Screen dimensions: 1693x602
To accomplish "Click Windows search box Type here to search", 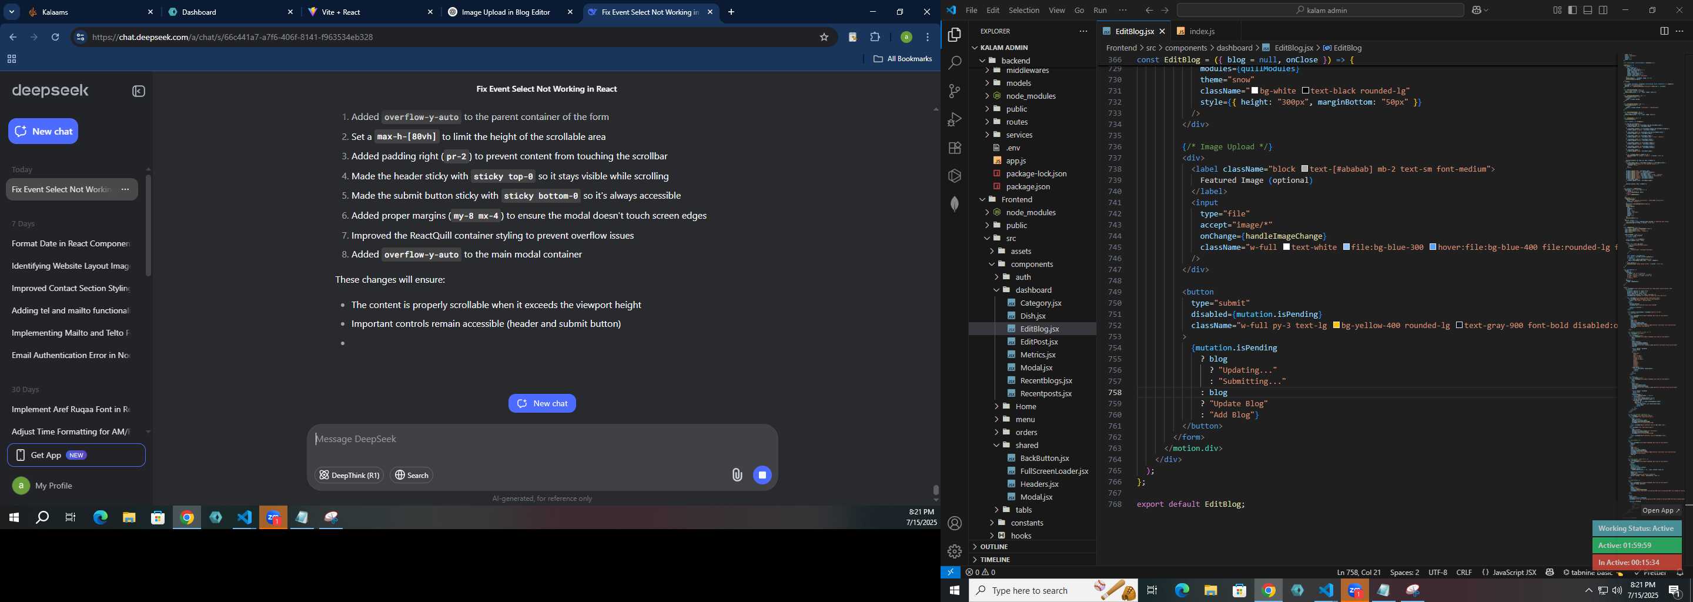I will point(1053,590).
